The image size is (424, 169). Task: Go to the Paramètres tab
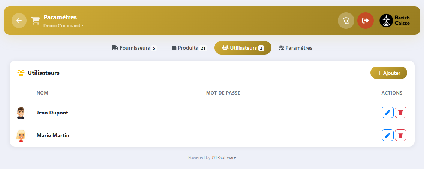[x=295, y=48]
